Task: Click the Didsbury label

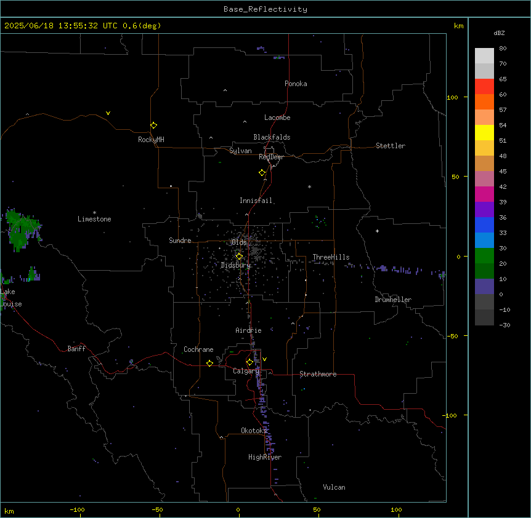Action: point(236,265)
